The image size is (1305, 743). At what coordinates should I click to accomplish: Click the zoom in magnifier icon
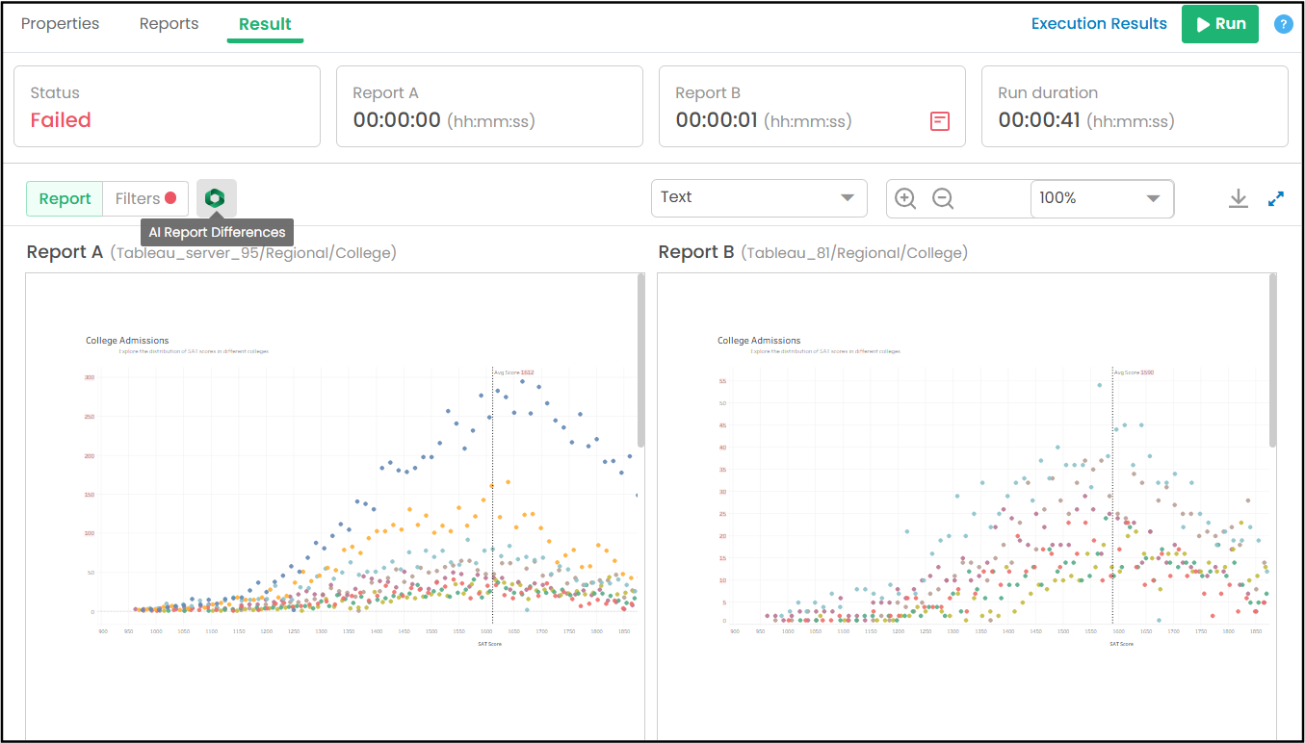click(x=905, y=198)
